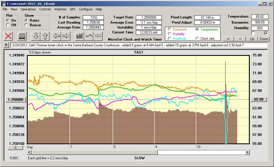The height and width of the screenshot is (167, 274).
Task: Click the Seth Thomas comment text field
Action: pyautogui.click(x=139, y=45)
